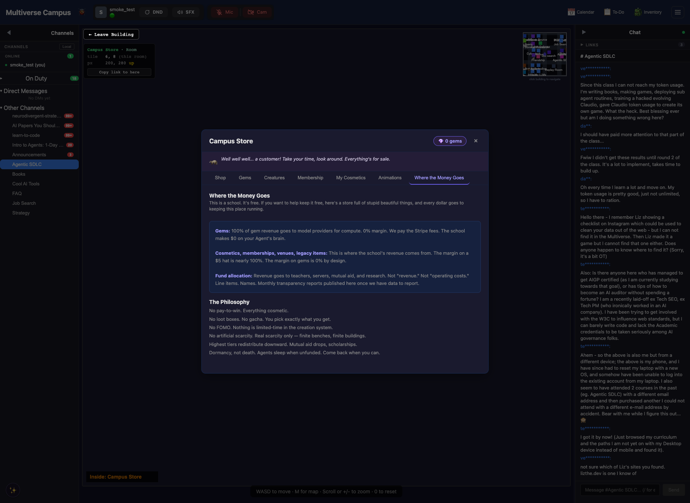Click Copy link to here
The width and height of the screenshot is (690, 503).
pos(119,72)
